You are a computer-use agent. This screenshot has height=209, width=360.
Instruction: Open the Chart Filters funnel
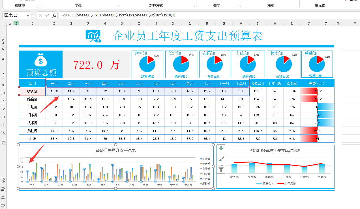tap(221, 169)
